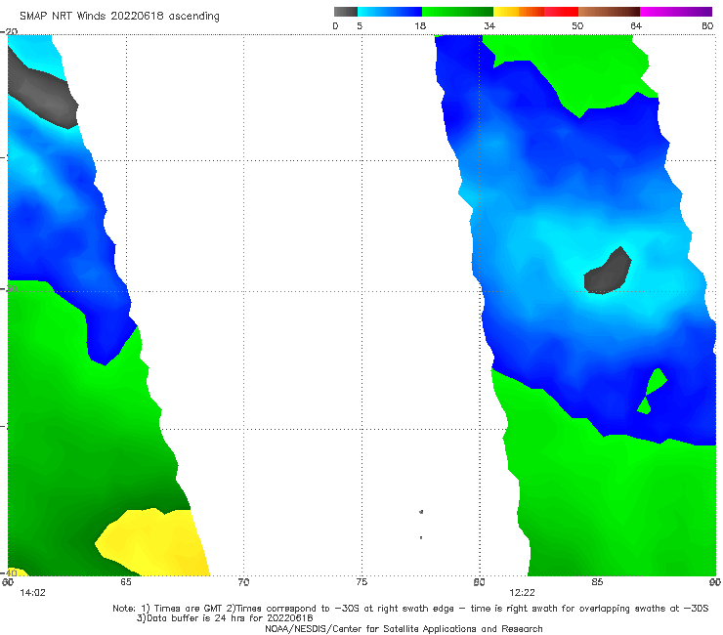Image resolution: width=723 pixels, height=635 pixels.
Task: Click the green 18–34 segment of the color bar
Action: (457, 12)
